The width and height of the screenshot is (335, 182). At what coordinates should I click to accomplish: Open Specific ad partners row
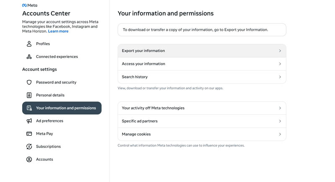click(x=140, y=121)
